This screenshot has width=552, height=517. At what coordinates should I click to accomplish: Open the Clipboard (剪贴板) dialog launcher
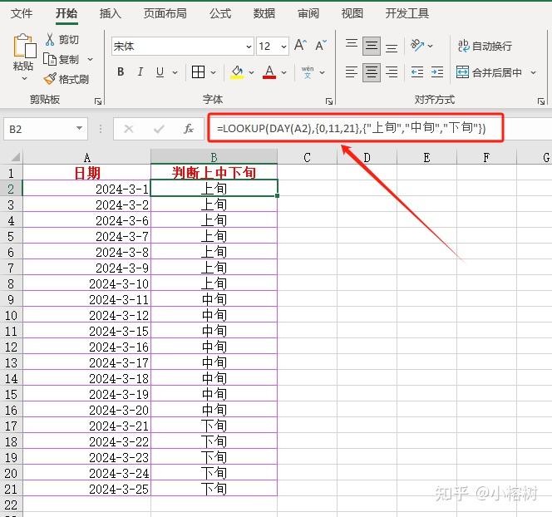98,101
